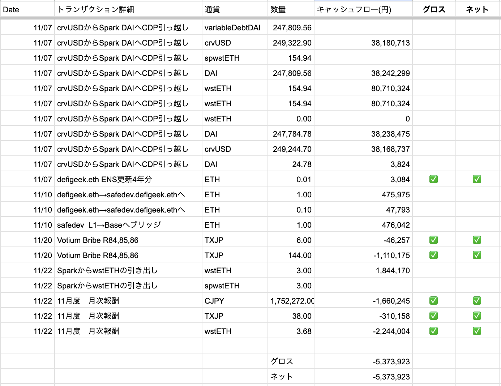Image resolution: width=501 pixels, height=386 pixels.
Task: Select the Date column header
Action: [x=27, y=10]
